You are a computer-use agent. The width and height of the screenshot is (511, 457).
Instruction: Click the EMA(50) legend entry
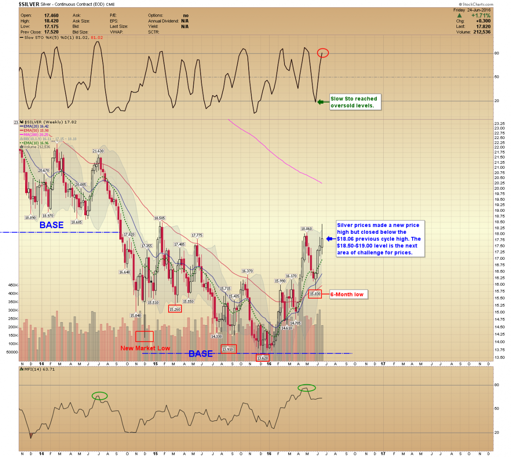pyautogui.click(x=36, y=131)
